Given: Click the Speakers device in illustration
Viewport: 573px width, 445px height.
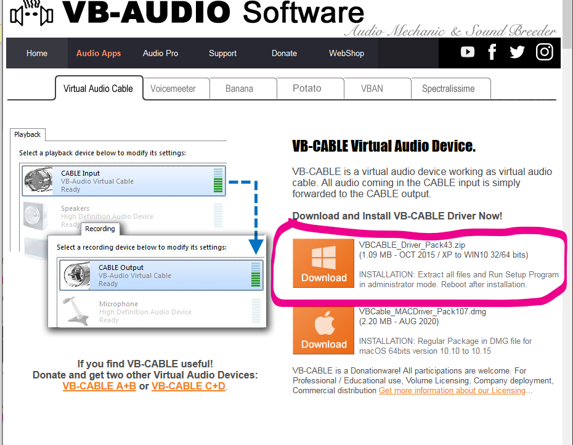Looking at the screenshot, I should [123, 216].
